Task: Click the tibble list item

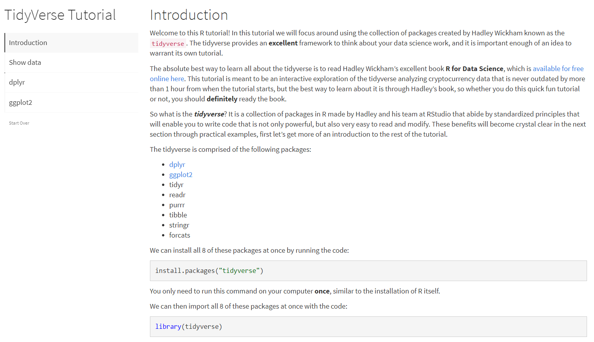Action: coord(178,215)
